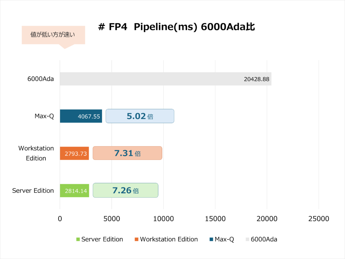The image size is (345, 259).
Task: Click the Max-Q category axis label
Action: coord(44,116)
